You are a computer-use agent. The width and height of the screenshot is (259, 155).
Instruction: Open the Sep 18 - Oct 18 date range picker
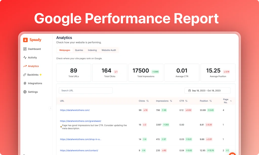click(207, 91)
